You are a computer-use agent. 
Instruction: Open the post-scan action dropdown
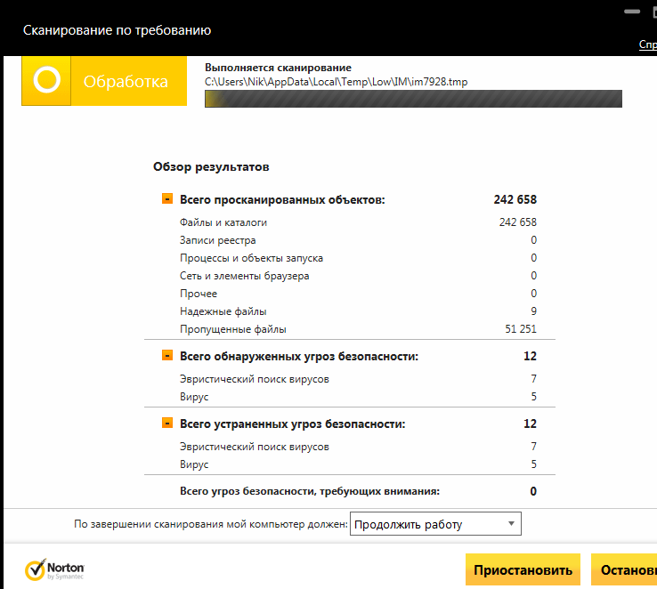[435, 524]
